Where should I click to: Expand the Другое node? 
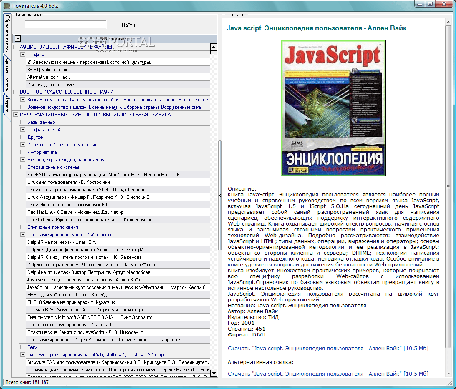coord(23,137)
